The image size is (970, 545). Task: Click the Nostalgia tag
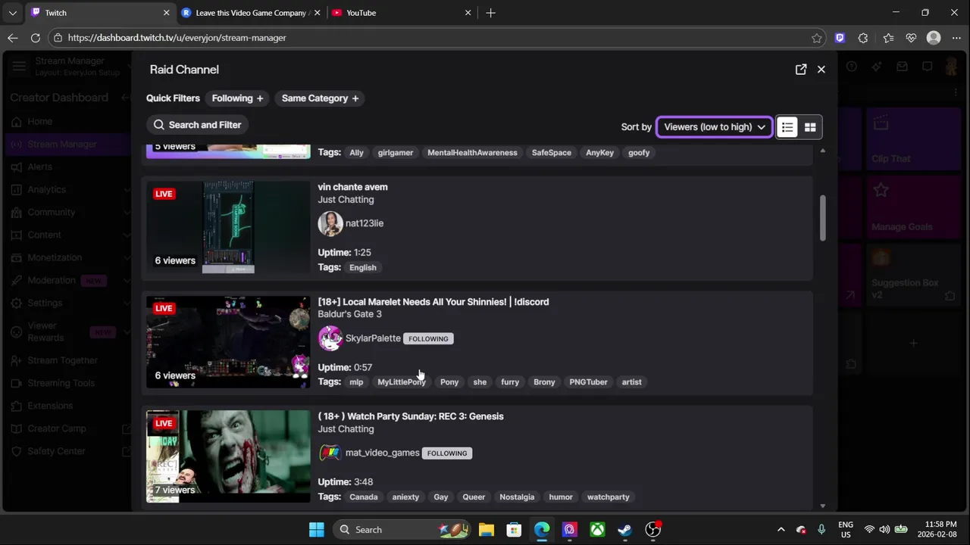(517, 497)
